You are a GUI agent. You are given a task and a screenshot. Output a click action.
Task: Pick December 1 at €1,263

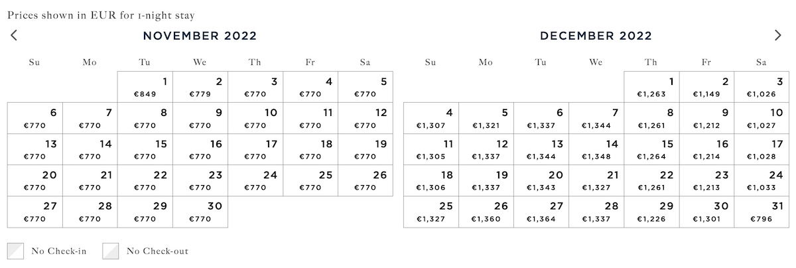(652, 87)
